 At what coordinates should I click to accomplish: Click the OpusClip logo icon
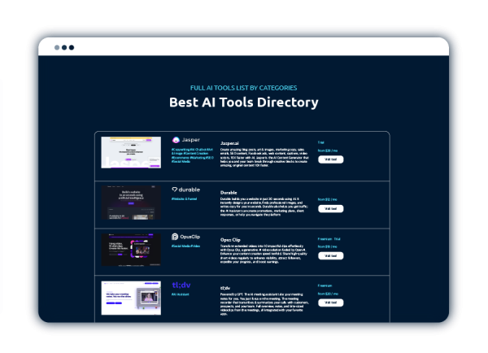(x=175, y=236)
